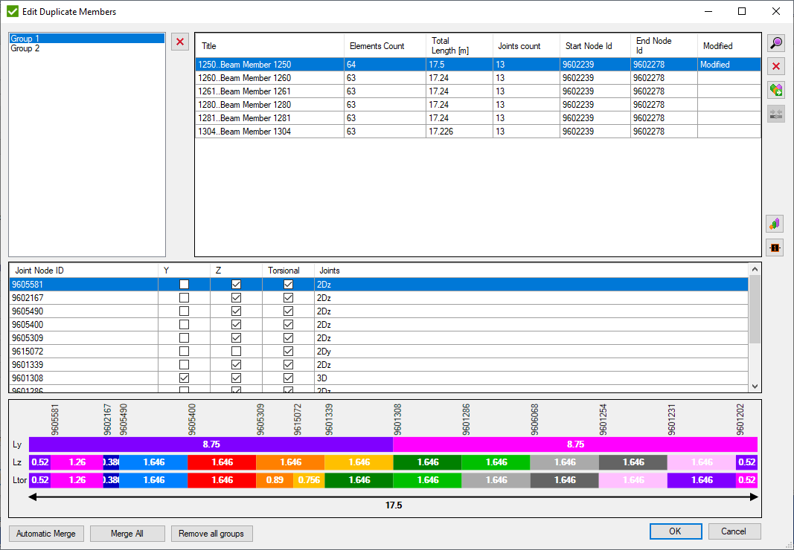Uncheck Y checkbox for joint 9601308

pyautogui.click(x=184, y=378)
